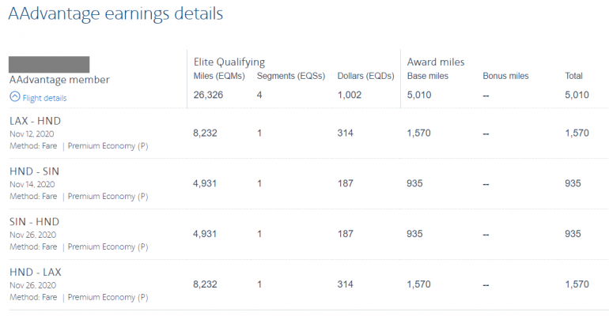Click the Nov 14, 2020 flight date
609x316 pixels.
[32, 184]
